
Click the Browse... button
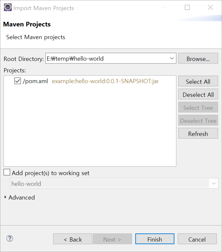pyautogui.click(x=198, y=58)
